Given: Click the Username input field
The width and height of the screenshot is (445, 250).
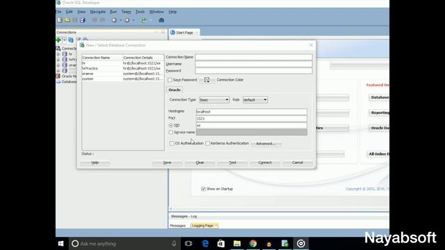Looking at the screenshot, I should pyautogui.click(x=254, y=64).
